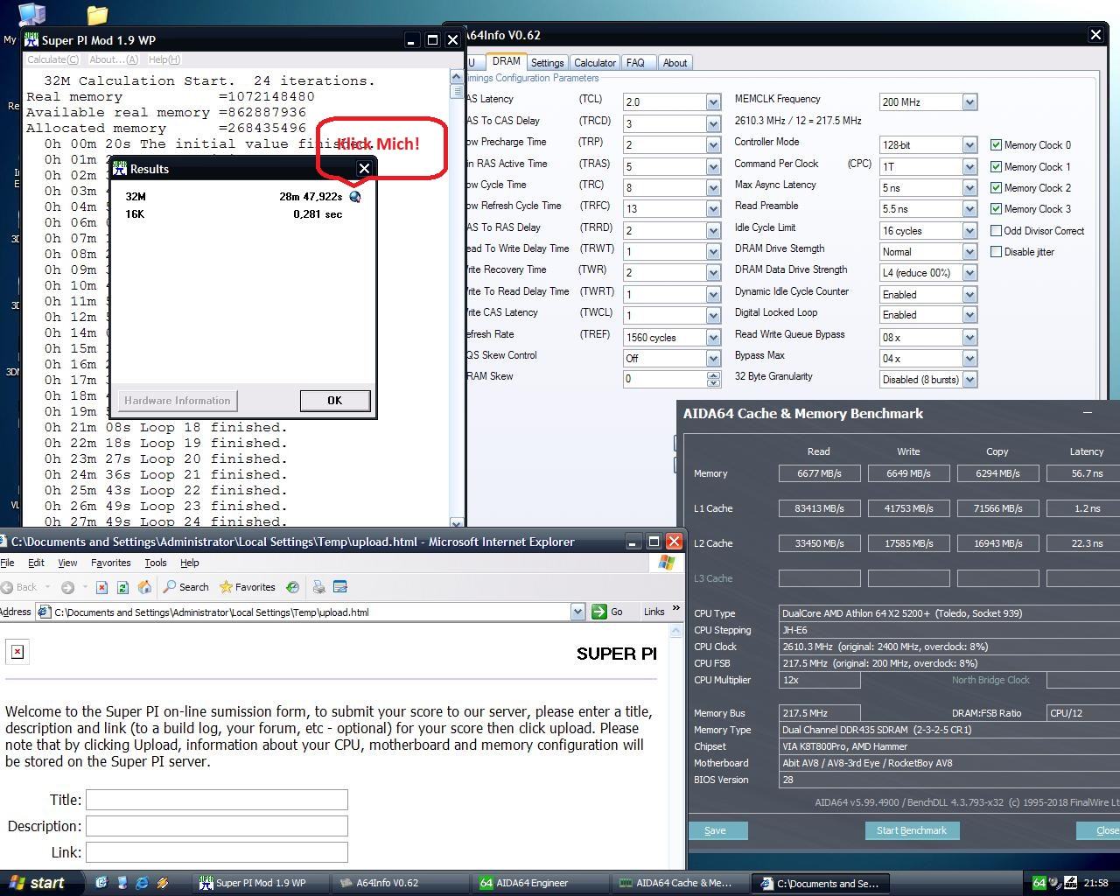This screenshot has height=896, width=1120.
Task: Click the page icon in the Address bar
Action: [x=44, y=612]
